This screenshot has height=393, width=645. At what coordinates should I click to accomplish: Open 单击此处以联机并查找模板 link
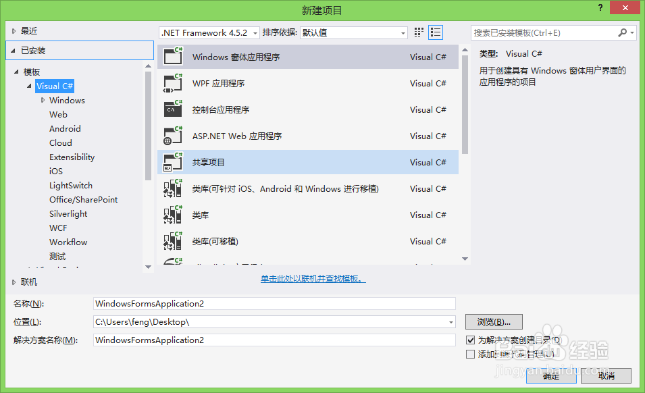point(313,279)
